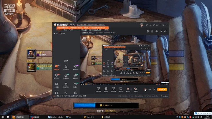Open the Windows Start menu
Screen dimensions: 212x119
[x=2, y=117]
